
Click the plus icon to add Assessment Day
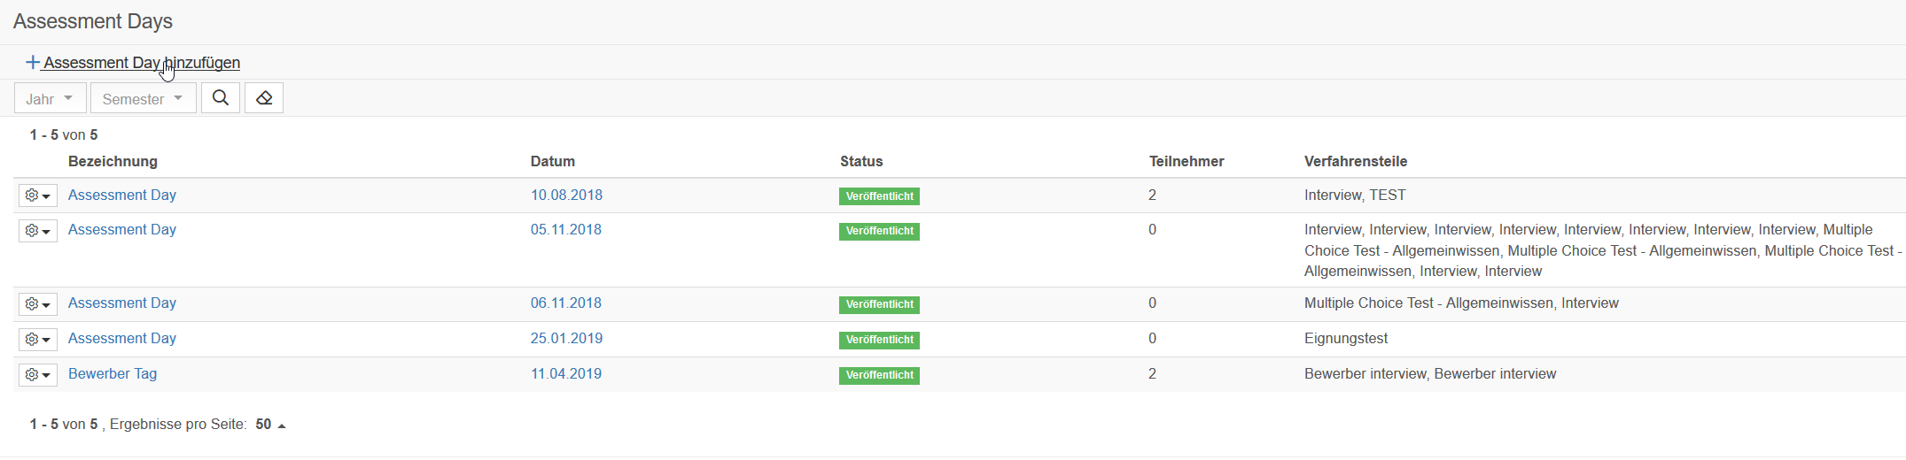[33, 62]
